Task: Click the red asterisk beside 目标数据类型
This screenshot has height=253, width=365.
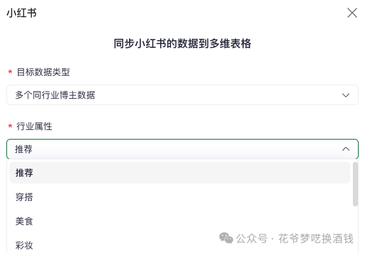Action: [10, 71]
